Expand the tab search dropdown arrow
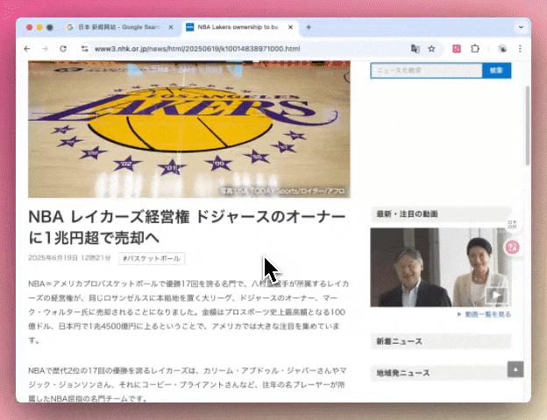Viewport: 547px width, 420px height. (x=521, y=27)
